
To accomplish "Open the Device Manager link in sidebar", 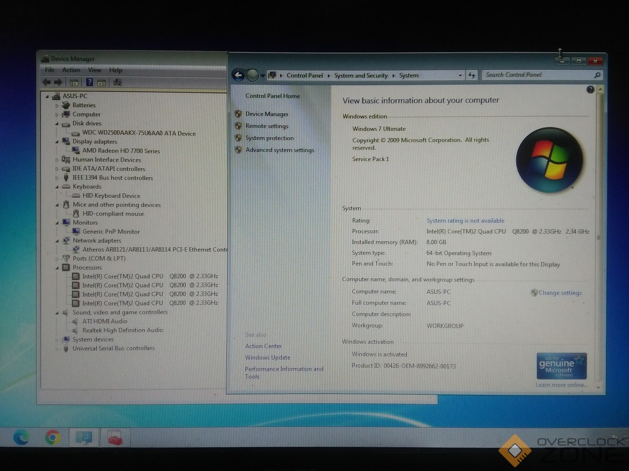I will [267, 114].
